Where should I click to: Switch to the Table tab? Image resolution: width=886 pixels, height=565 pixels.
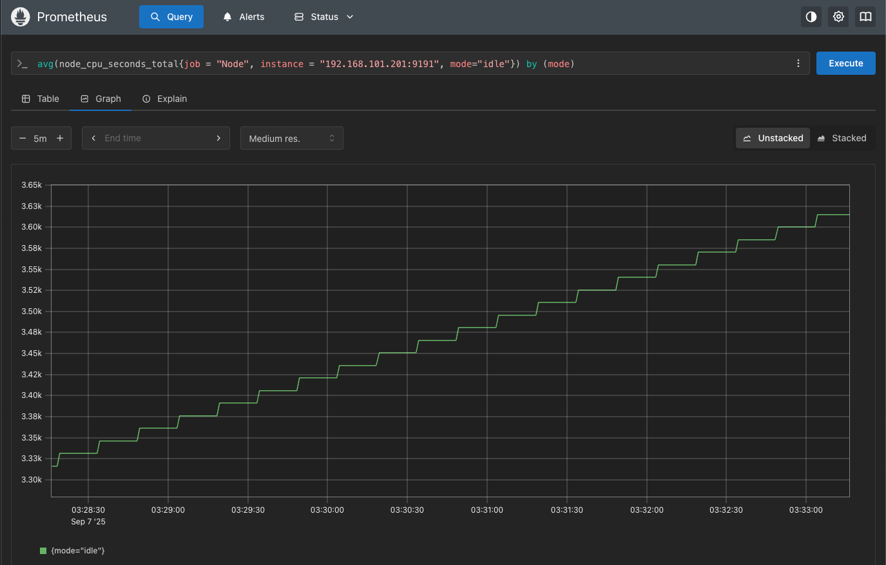[41, 99]
